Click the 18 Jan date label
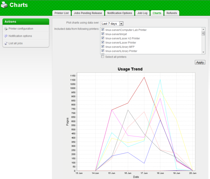Image resolution: width=210 pixels, height=179 pixels. click(x=160, y=173)
